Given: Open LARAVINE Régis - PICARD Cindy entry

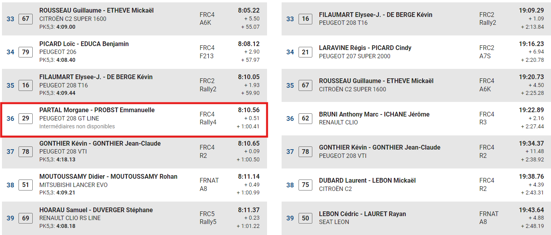Looking at the screenshot, I should click(365, 48).
